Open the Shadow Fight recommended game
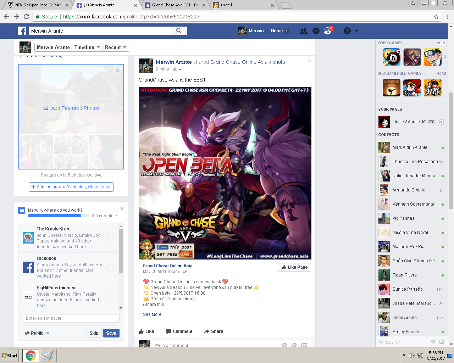Viewport: 454px width, 363px height. coord(392,88)
